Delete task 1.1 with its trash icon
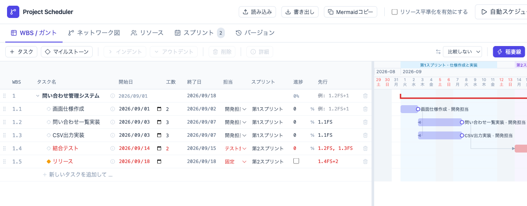 coord(365,109)
